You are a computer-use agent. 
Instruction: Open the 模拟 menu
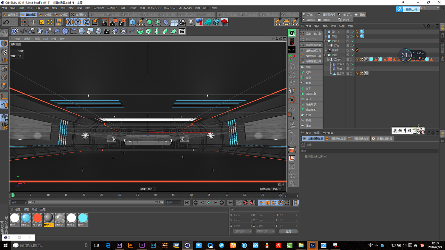click(71, 8)
